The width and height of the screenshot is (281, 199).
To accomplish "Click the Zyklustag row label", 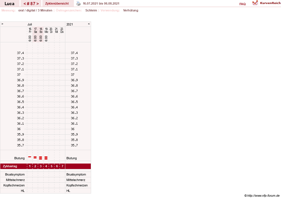I will [x=10, y=166].
